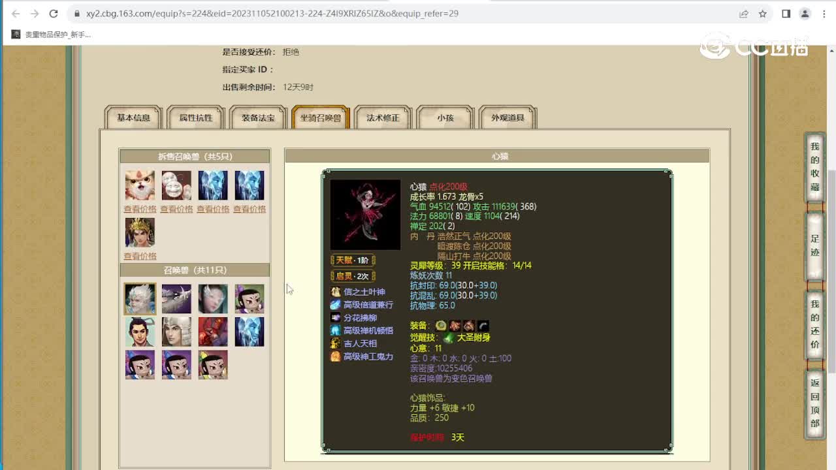
Task: Open the white masks pet in 拆售召唤兽
Action: 177,185
